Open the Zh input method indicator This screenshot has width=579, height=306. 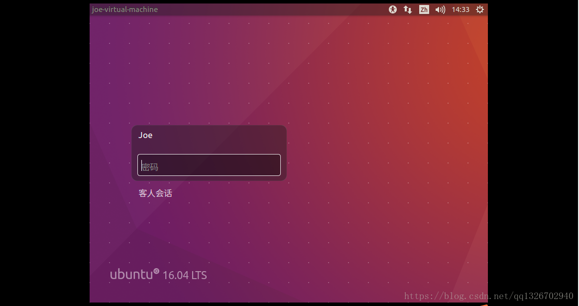[424, 9]
